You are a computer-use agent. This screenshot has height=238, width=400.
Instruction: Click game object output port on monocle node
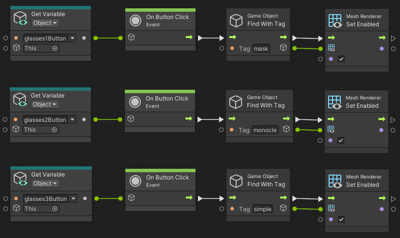click(x=286, y=129)
